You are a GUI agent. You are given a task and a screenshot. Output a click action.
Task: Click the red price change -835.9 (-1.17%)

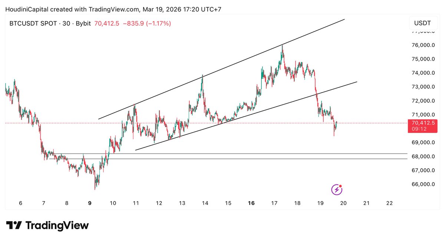(x=146, y=24)
